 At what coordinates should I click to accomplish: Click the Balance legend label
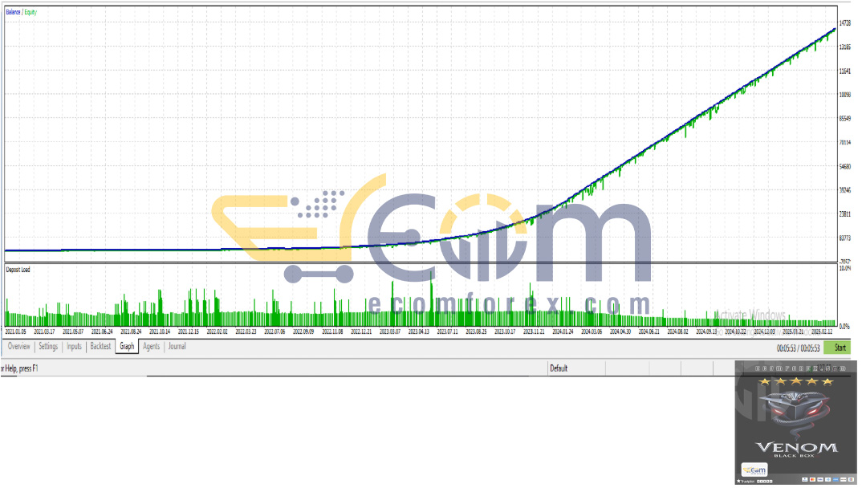[x=13, y=12]
